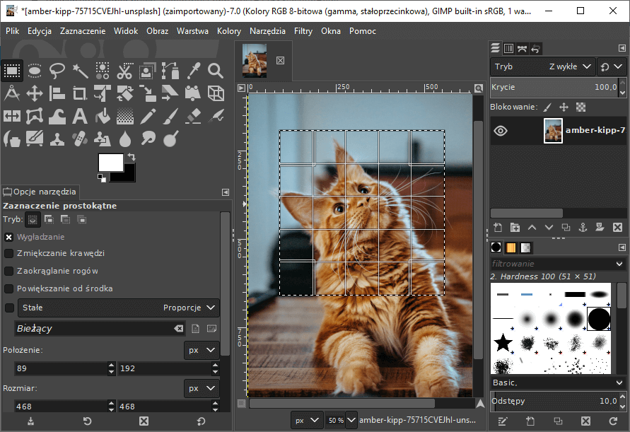The height and width of the screenshot is (432, 630).
Task: Select the Crop tool
Action: pyautogui.click(x=80, y=93)
